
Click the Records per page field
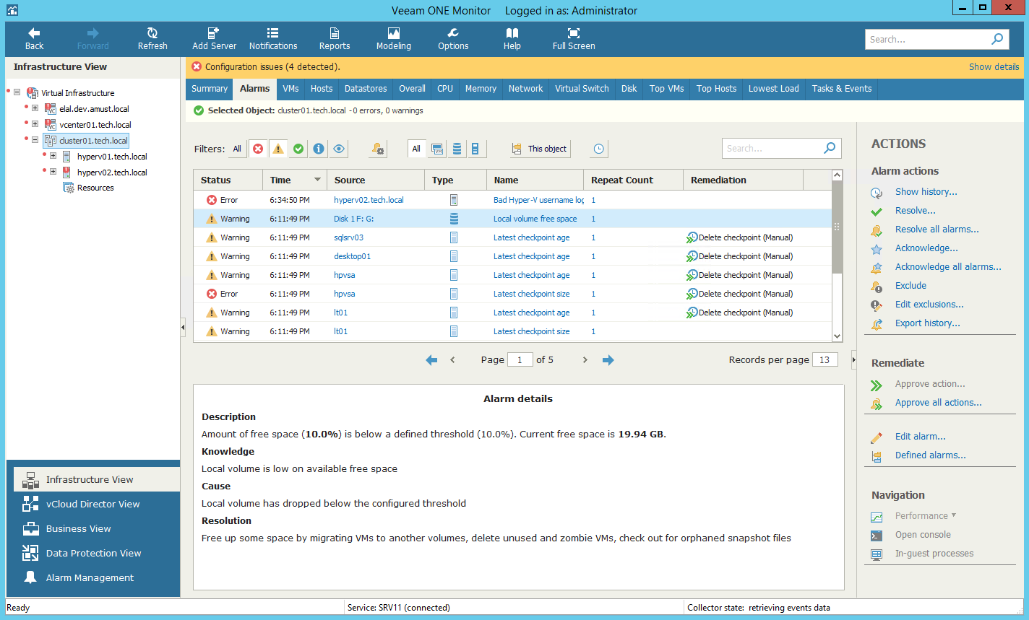825,359
